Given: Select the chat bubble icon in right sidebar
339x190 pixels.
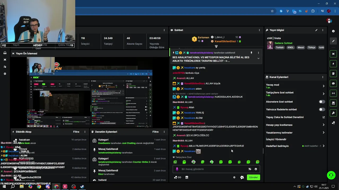Looking at the screenshot, I should pyautogui.click(x=333, y=83).
